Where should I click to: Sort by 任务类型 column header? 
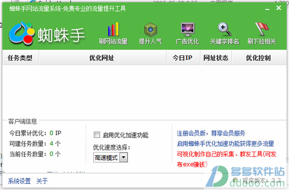tap(20, 58)
